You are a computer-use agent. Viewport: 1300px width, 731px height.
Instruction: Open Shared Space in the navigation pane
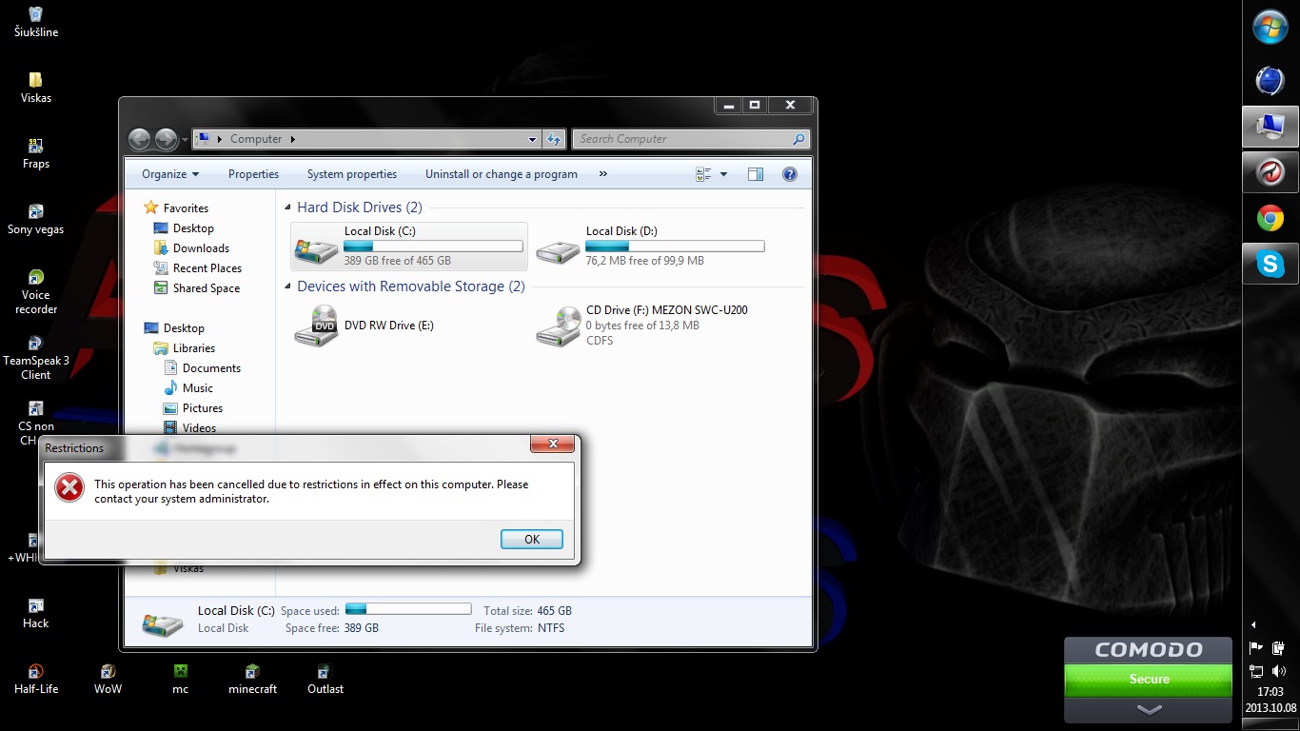click(206, 288)
